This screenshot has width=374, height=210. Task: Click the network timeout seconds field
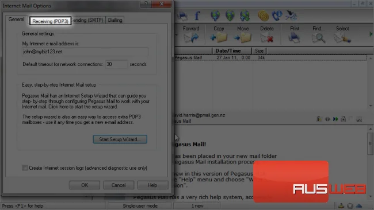pos(116,64)
